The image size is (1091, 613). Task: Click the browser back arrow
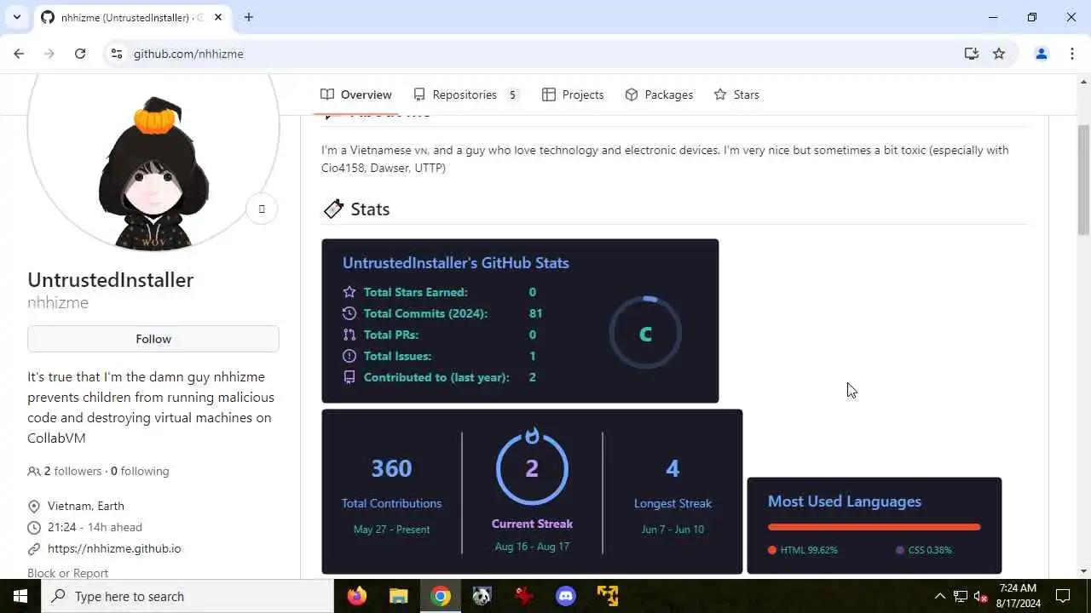[x=19, y=54]
